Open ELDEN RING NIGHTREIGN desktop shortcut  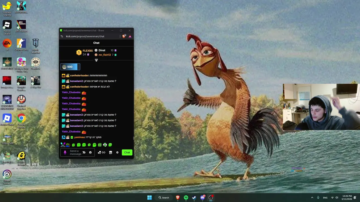[x=7, y=103]
